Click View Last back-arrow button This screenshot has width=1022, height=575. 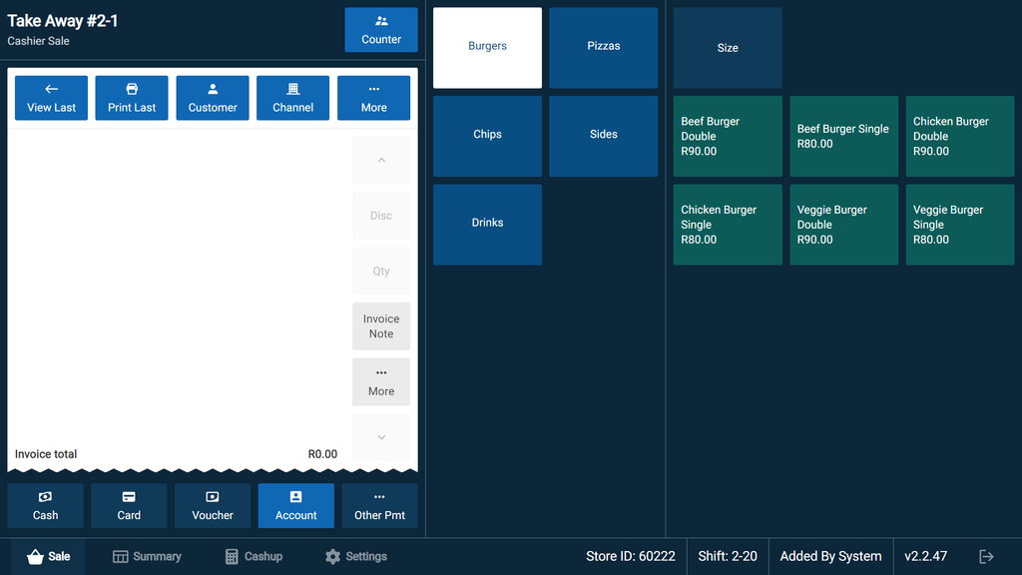[x=52, y=98]
